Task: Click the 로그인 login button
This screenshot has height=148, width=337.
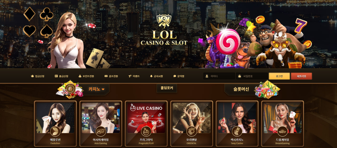Action: (x=279, y=76)
